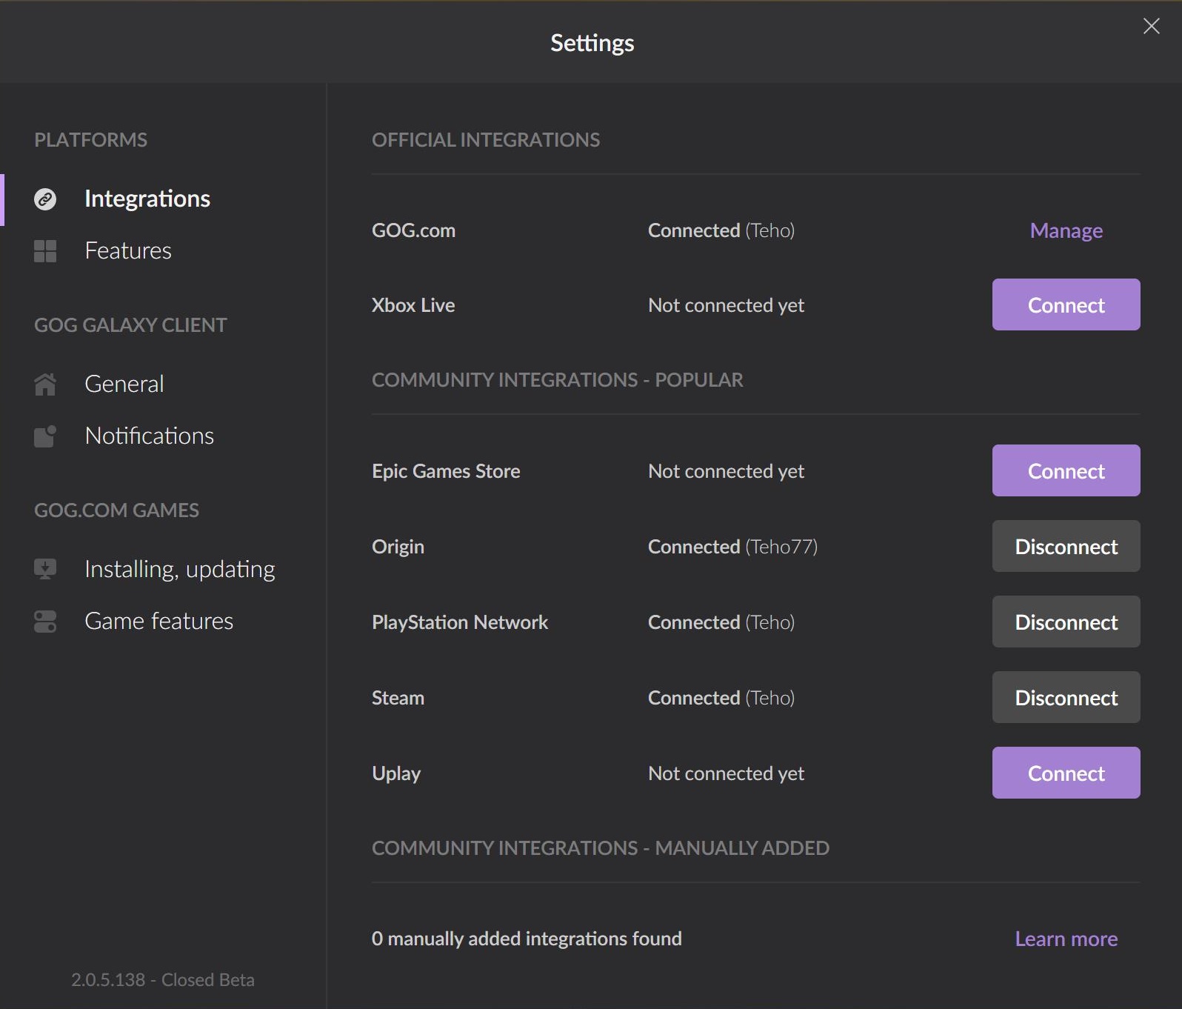Click the Settings title text
1182x1009 pixels.
click(x=592, y=43)
